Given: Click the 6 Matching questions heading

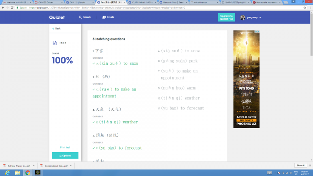Looking at the screenshot, I should pos(109,39).
